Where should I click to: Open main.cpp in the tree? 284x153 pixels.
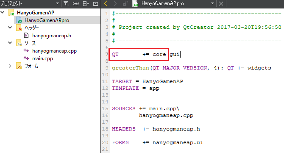(x=42, y=58)
